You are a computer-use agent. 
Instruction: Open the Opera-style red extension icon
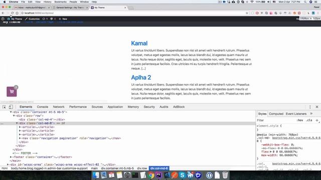point(257,13)
